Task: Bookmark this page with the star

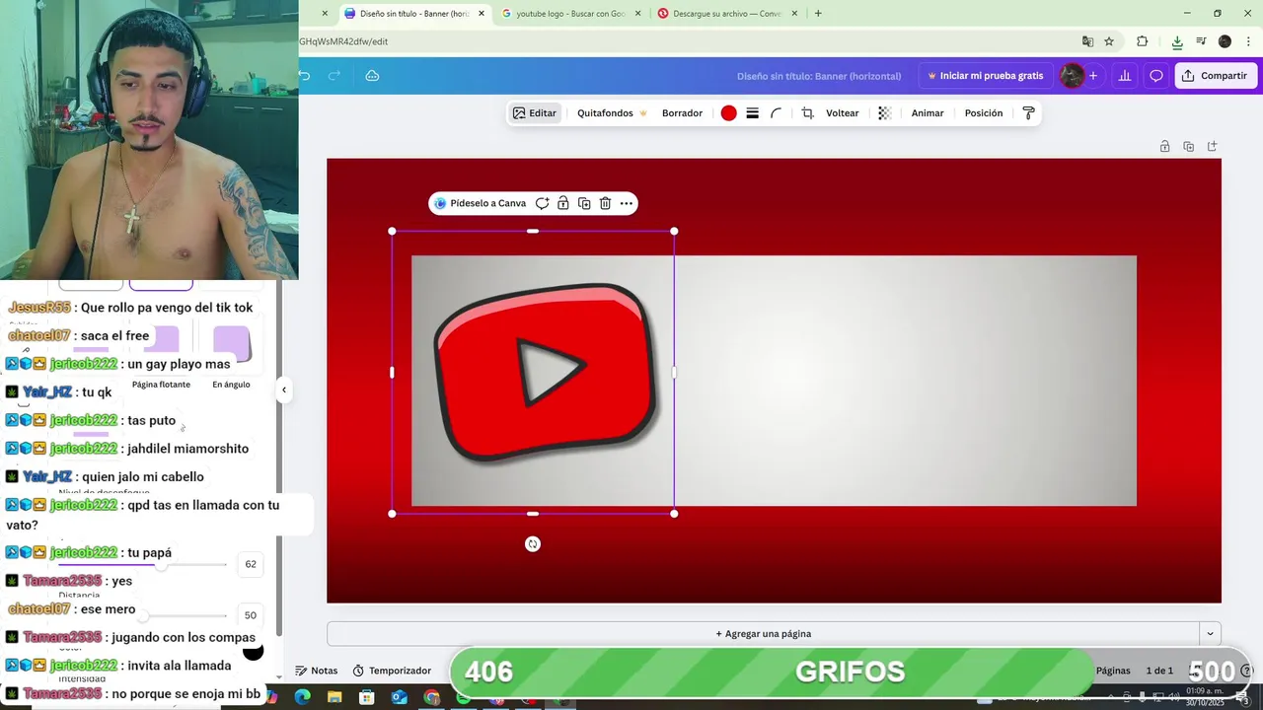Action: pyautogui.click(x=1109, y=41)
